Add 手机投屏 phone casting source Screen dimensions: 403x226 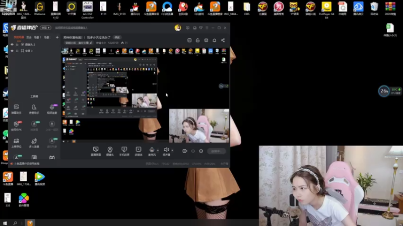point(124,151)
